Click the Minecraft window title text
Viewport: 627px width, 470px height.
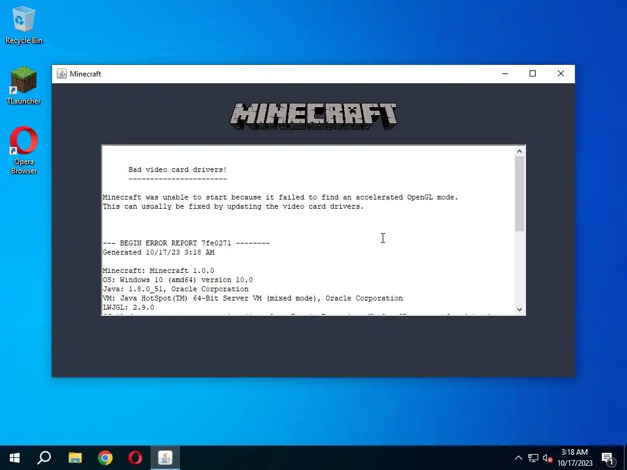click(85, 74)
